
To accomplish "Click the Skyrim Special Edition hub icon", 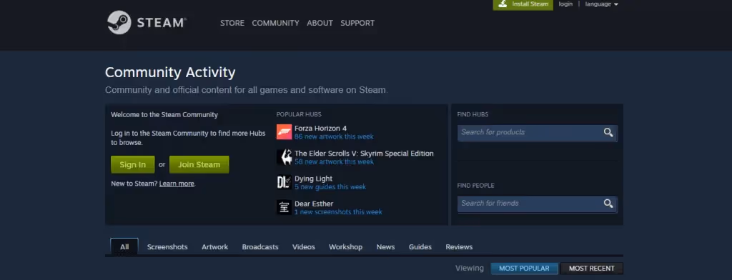I will 284,157.
